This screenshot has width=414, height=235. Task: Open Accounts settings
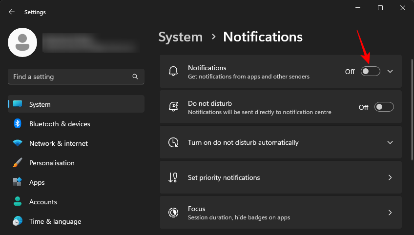pyautogui.click(x=76, y=202)
